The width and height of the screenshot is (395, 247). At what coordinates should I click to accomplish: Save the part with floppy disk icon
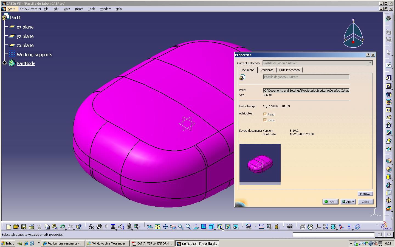[x=24, y=227]
